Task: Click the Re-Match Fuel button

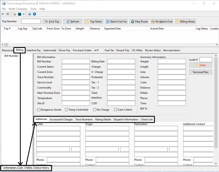Action: tap(162, 22)
